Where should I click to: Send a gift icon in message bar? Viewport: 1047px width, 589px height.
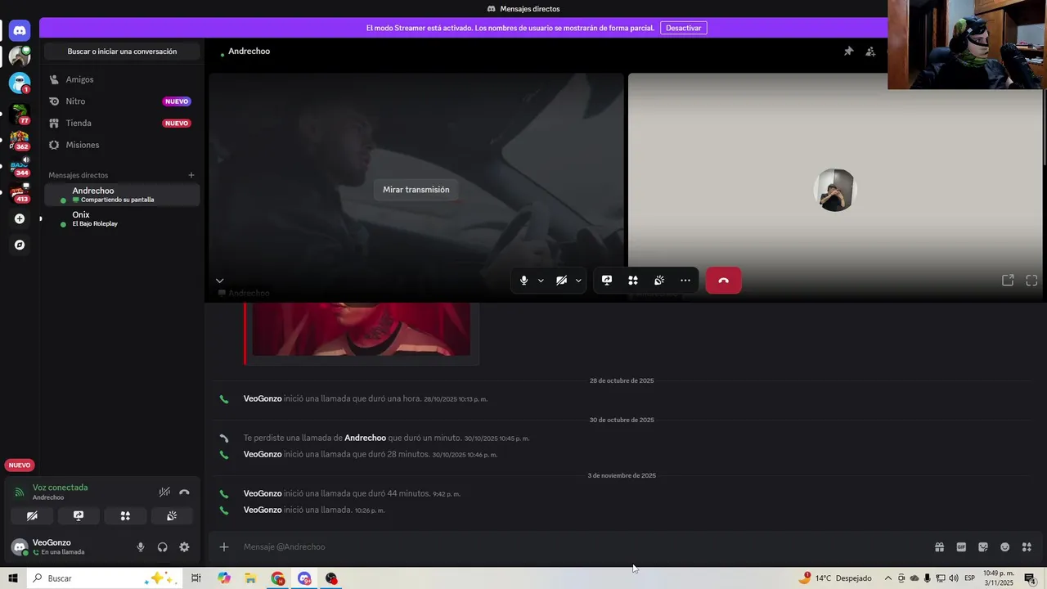[x=939, y=547]
